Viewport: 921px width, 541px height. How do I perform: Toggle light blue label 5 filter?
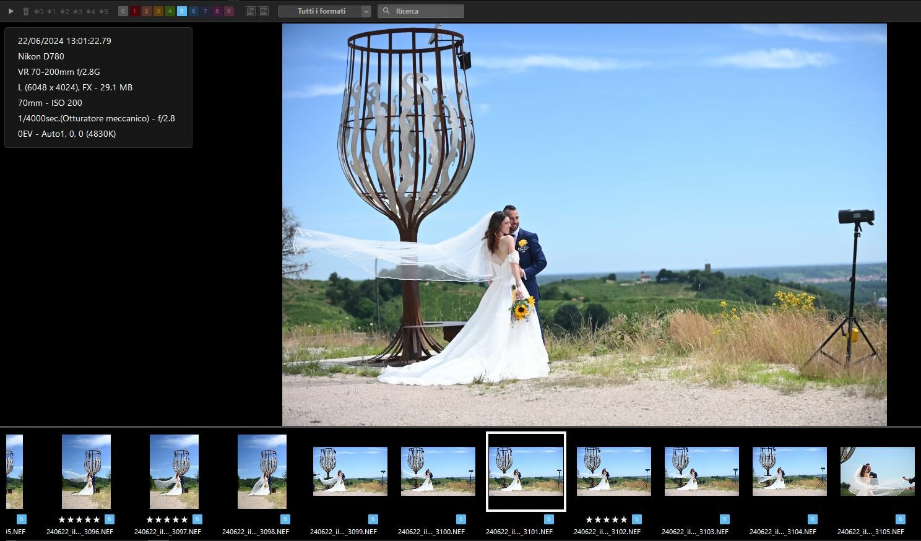(182, 11)
